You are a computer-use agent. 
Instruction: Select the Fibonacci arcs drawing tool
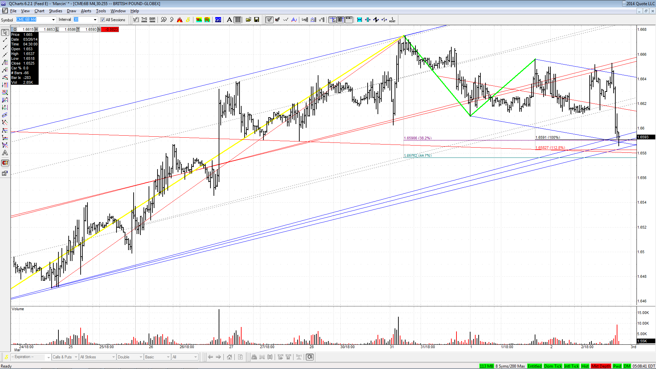pyautogui.click(x=5, y=93)
